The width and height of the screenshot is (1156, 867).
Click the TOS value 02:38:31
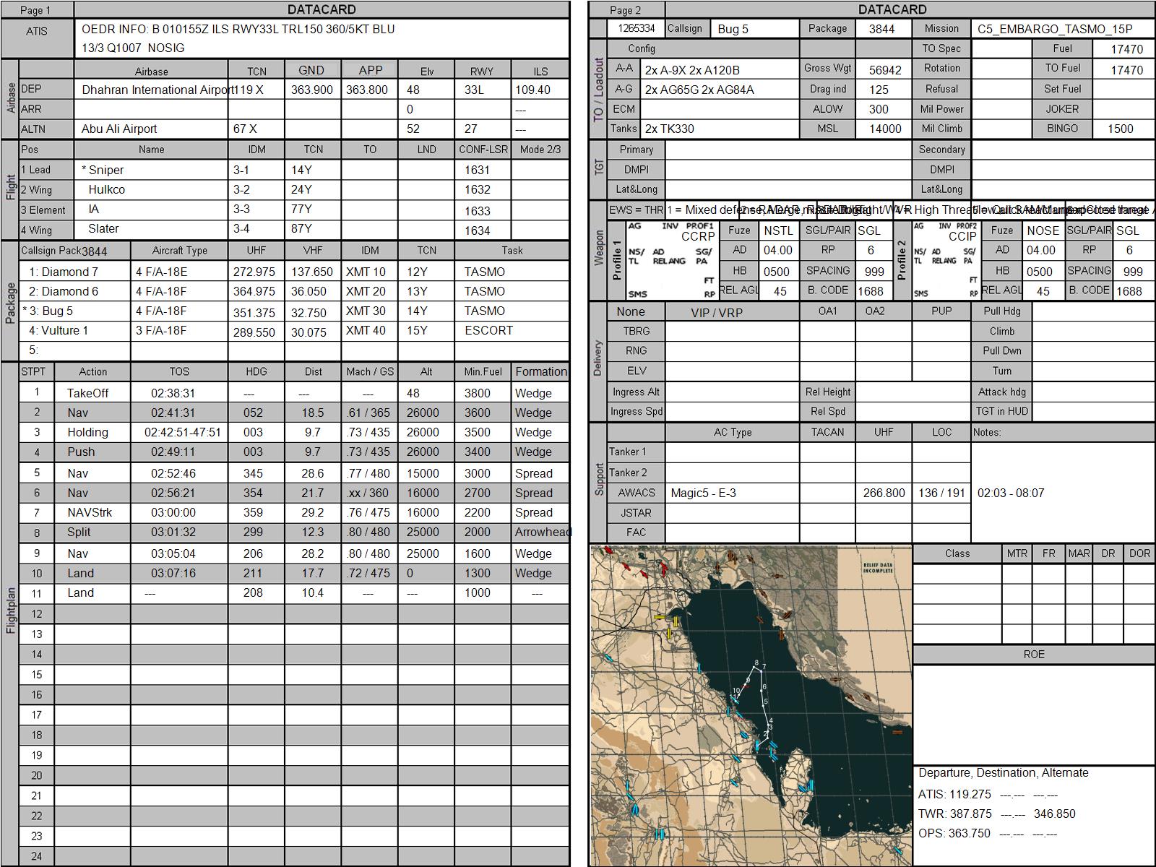[x=173, y=393]
